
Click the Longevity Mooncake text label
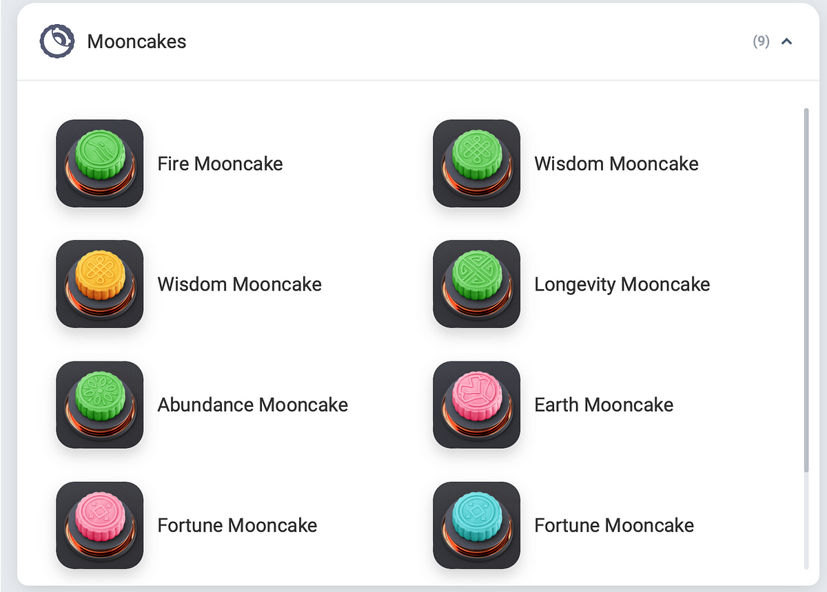pyautogui.click(x=622, y=284)
